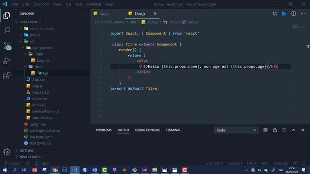This screenshot has height=174, width=310.
Task: Open the editor More Actions menu
Action: pos(303,14)
